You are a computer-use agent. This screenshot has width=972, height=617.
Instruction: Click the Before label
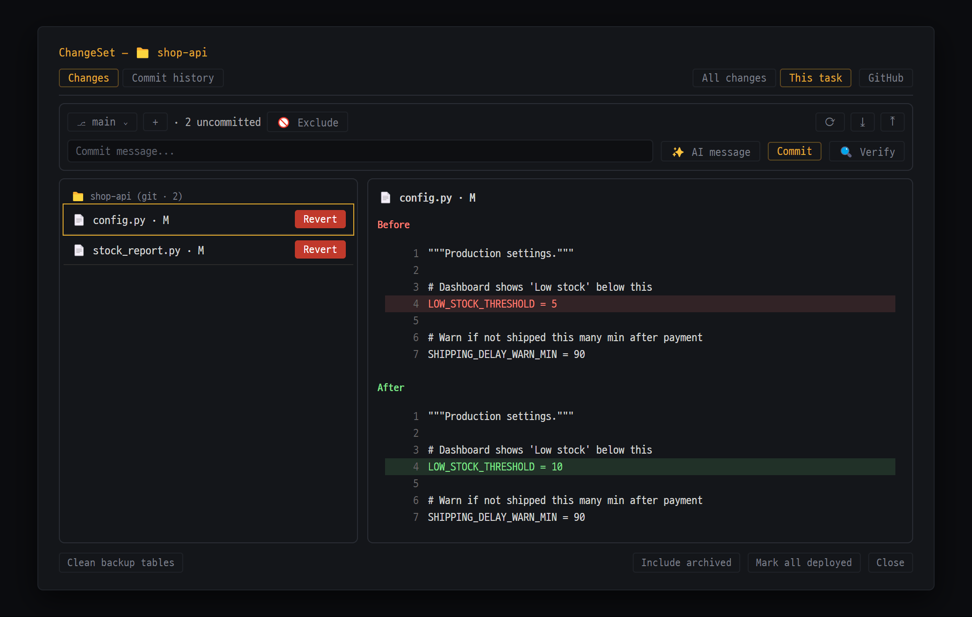(x=393, y=225)
